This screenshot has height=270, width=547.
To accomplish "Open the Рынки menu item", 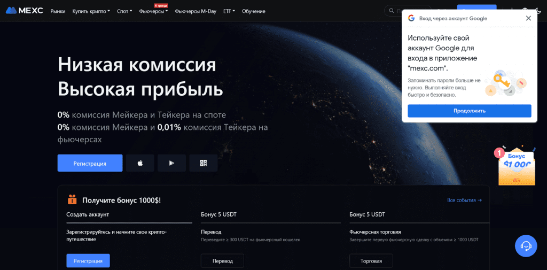I will point(58,11).
